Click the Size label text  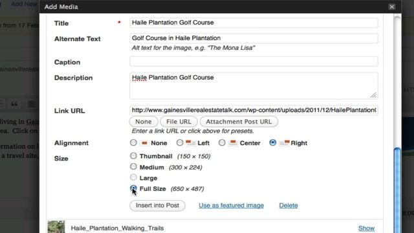point(61,159)
